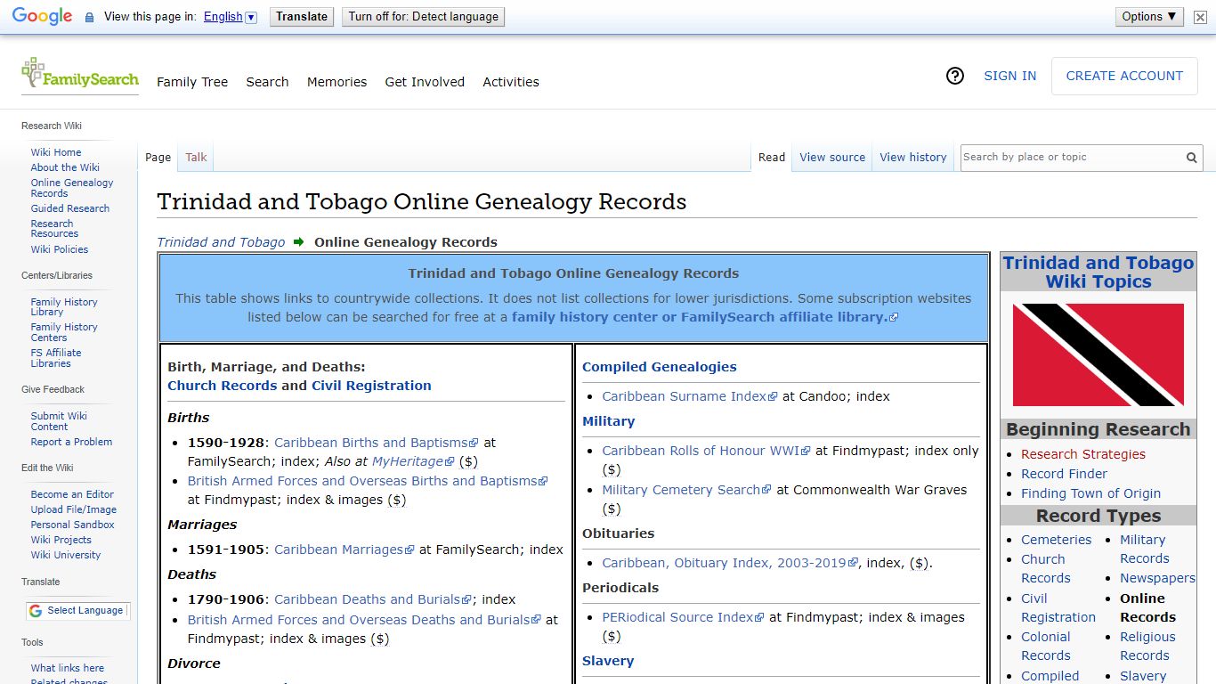Open Guided Research
The width and height of the screenshot is (1216, 684).
[70, 208]
